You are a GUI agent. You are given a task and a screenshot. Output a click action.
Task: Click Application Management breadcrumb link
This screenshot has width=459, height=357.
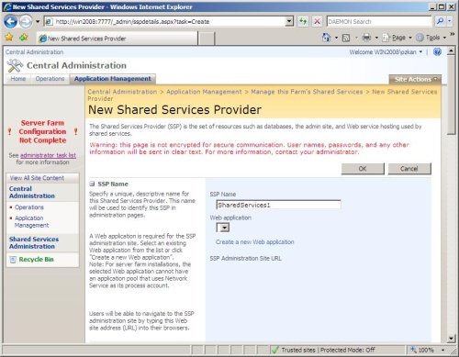coord(204,92)
